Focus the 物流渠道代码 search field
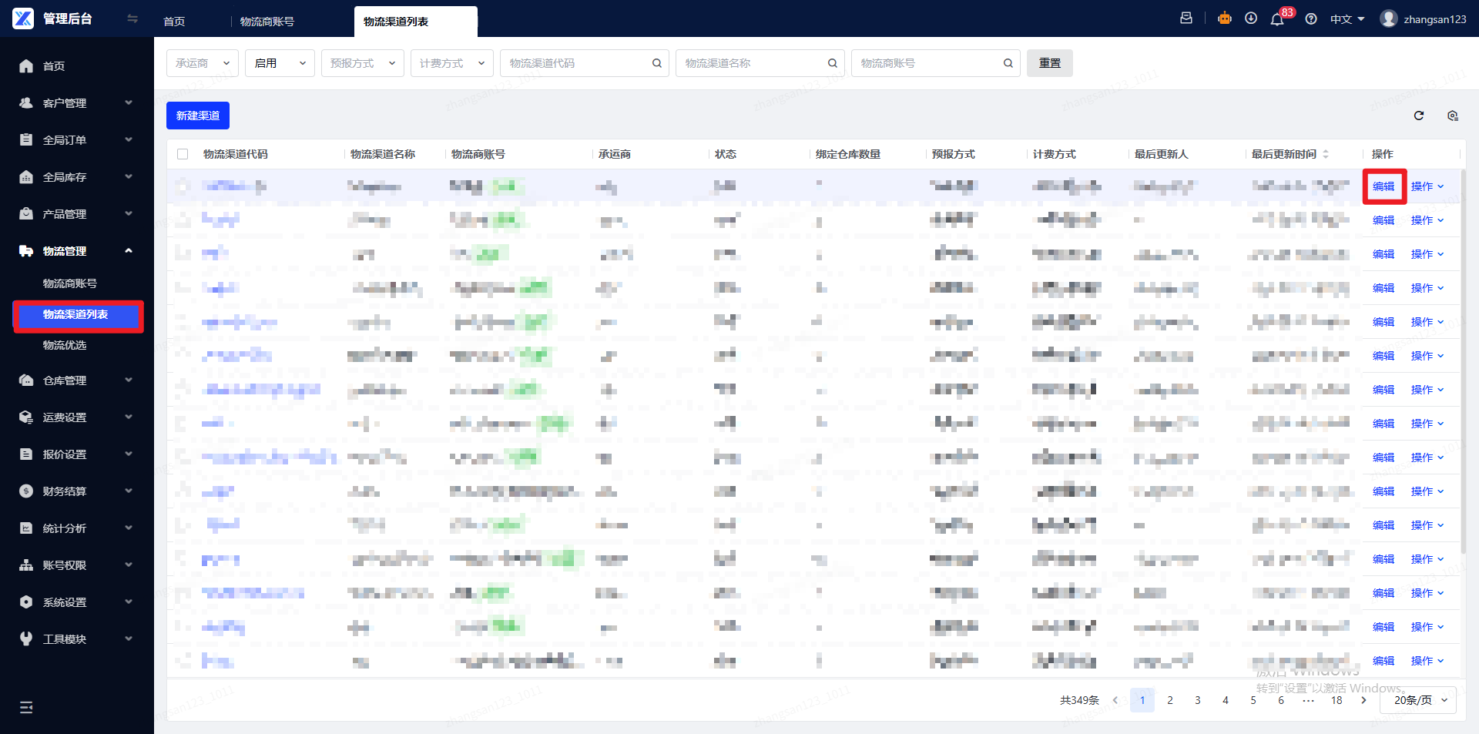 (x=585, y=63)
